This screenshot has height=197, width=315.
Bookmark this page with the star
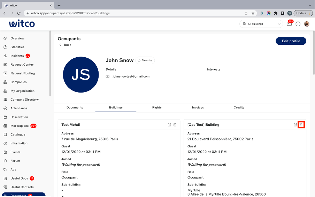tap(253, 13)
